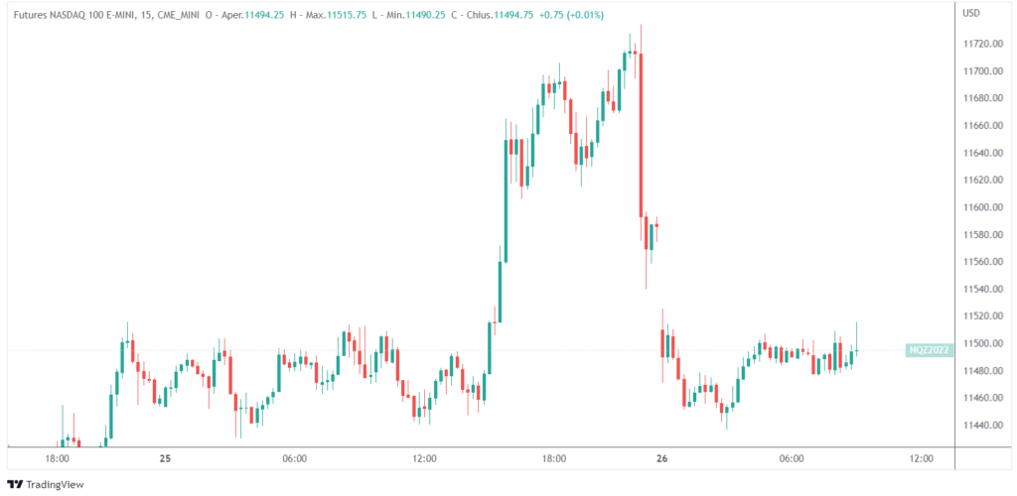Viewport: 1017px width, 496px height.
Task: Click the USD currency label
Action: (x=972, y=14)
